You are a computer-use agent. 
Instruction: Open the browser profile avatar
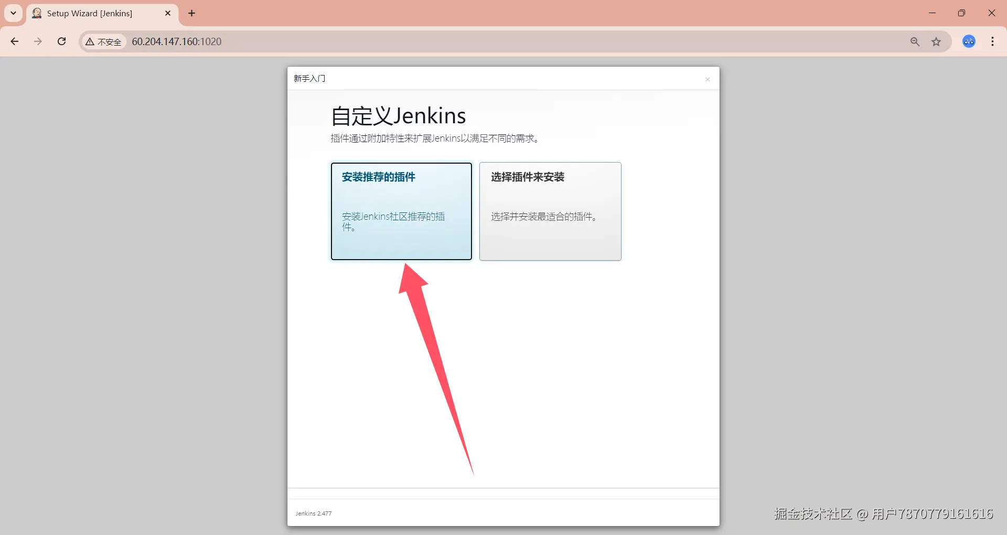coord(969,41)
